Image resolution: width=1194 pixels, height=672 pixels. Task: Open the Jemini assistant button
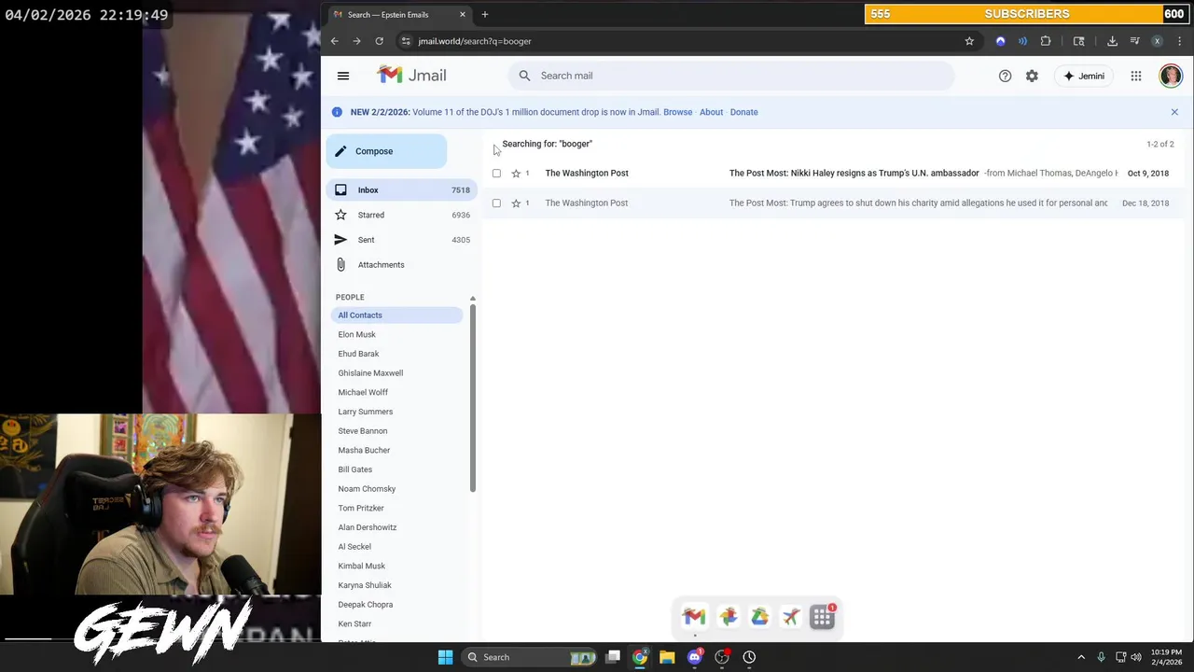1084,76
